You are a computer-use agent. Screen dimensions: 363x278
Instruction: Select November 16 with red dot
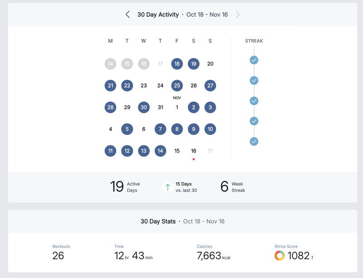[x=194, y=151]
